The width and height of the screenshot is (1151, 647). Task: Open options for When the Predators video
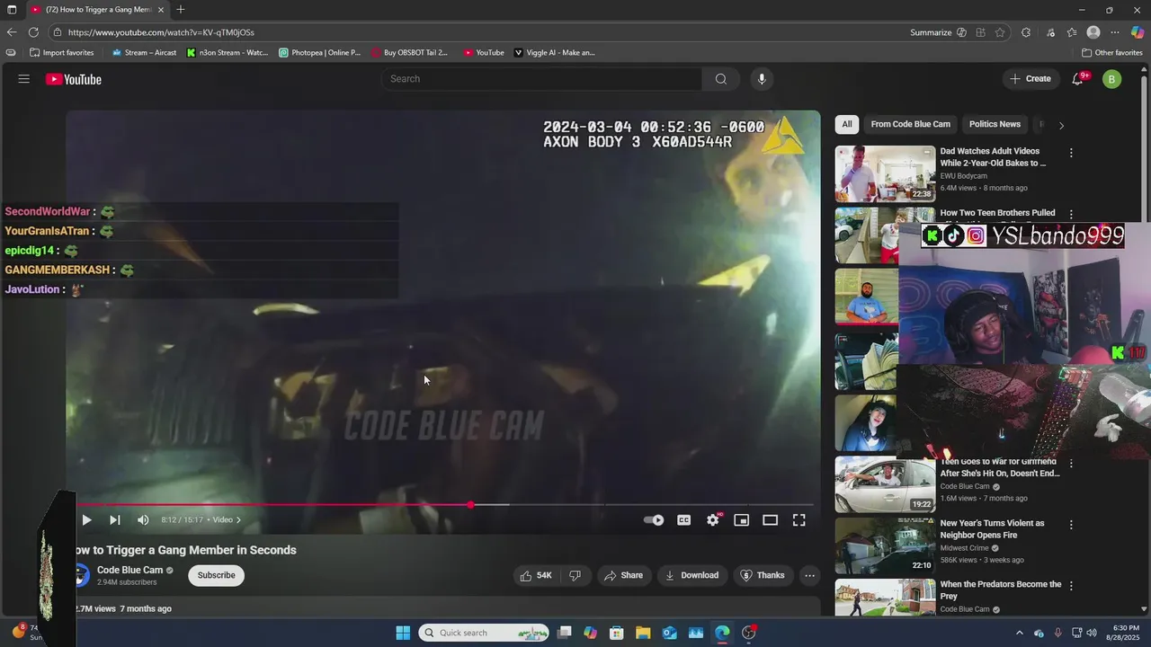coord(1071,585)
